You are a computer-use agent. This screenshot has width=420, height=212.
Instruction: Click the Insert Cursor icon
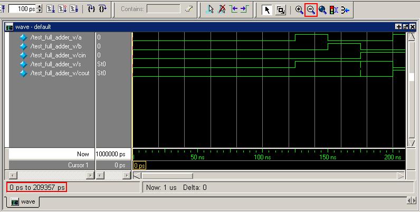tap(210, 9)
